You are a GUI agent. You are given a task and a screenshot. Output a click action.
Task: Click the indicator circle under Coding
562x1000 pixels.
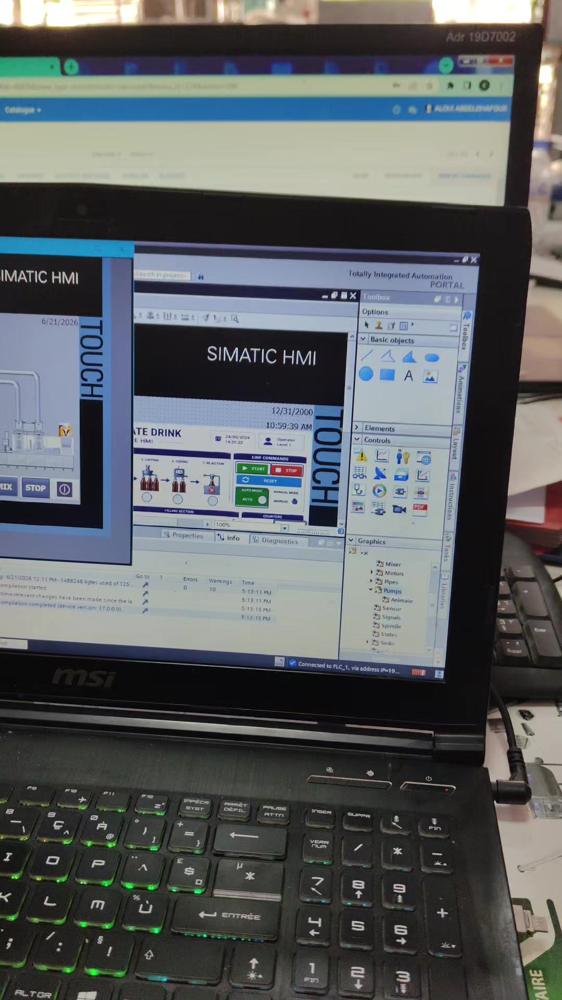(x=178, y=499)
